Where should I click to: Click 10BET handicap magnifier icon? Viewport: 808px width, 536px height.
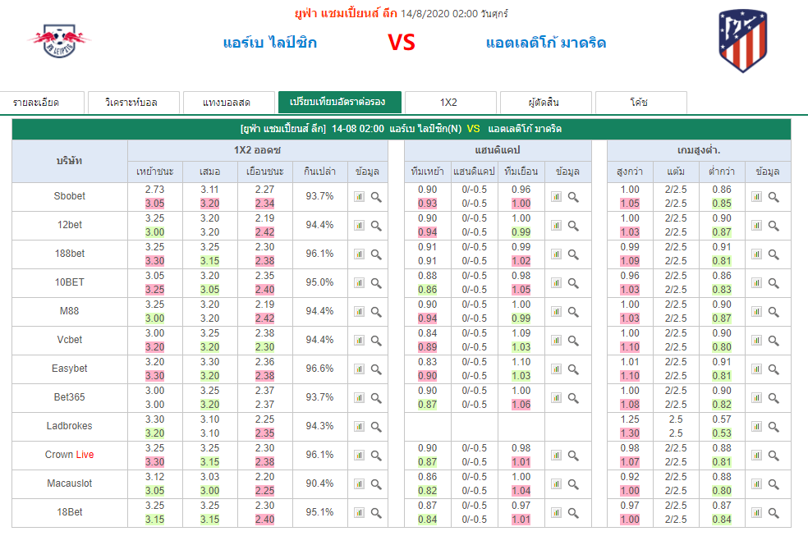click(573, 283)
